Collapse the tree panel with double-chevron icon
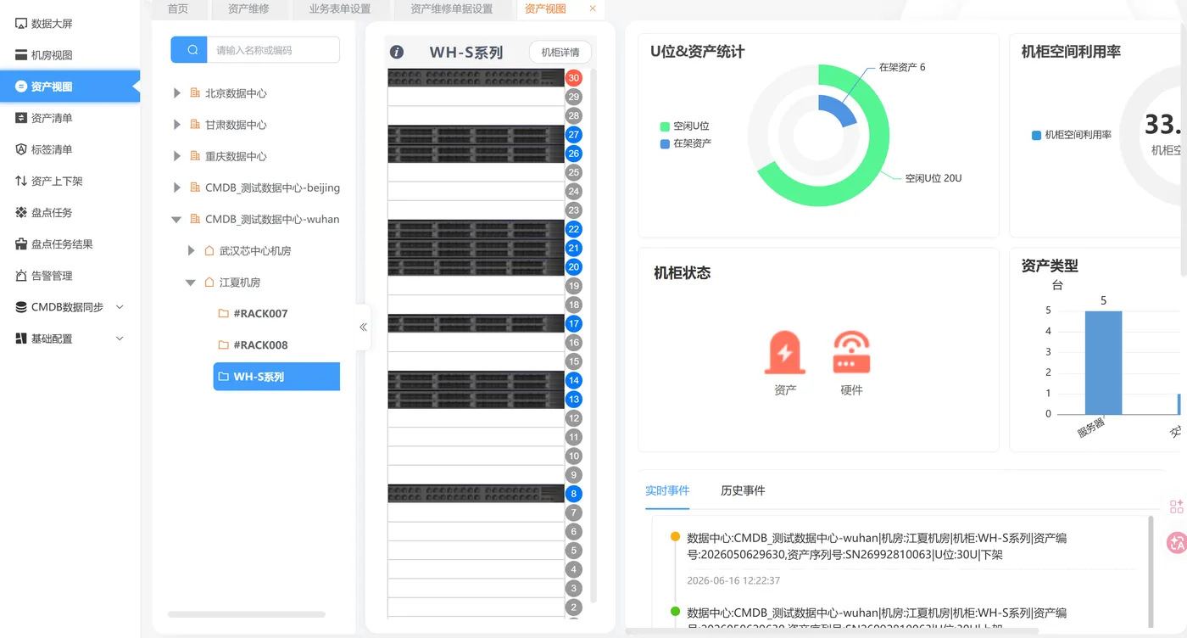The height and width of the screenshot is (638, 1187). [x=363, y=327]
